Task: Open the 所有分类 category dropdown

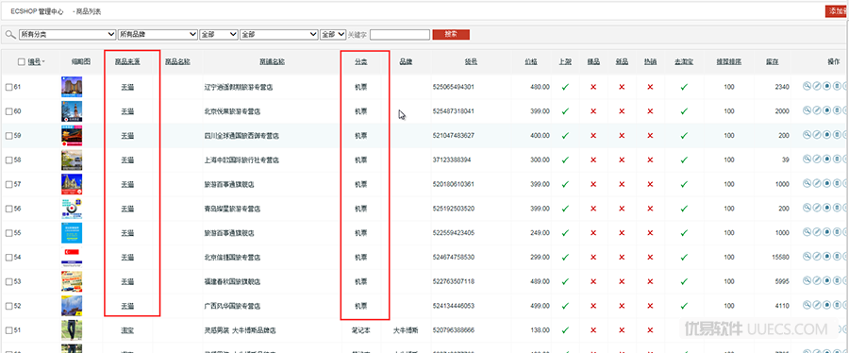Action: tap(67, 34)
